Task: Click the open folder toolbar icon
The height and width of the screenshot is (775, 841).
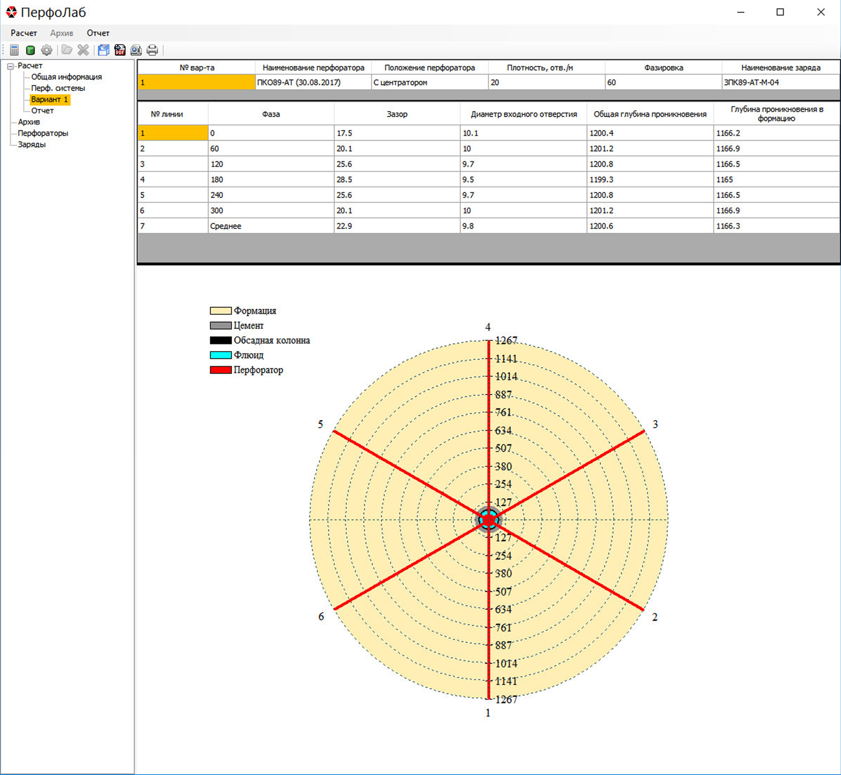Action: [x=67, y=50]
